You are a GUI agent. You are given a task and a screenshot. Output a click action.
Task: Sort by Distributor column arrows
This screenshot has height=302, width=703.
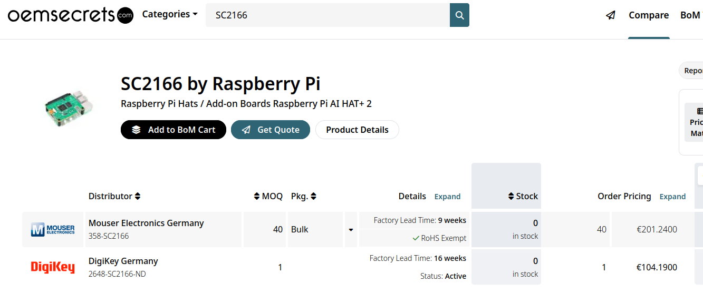coord(138,196)
